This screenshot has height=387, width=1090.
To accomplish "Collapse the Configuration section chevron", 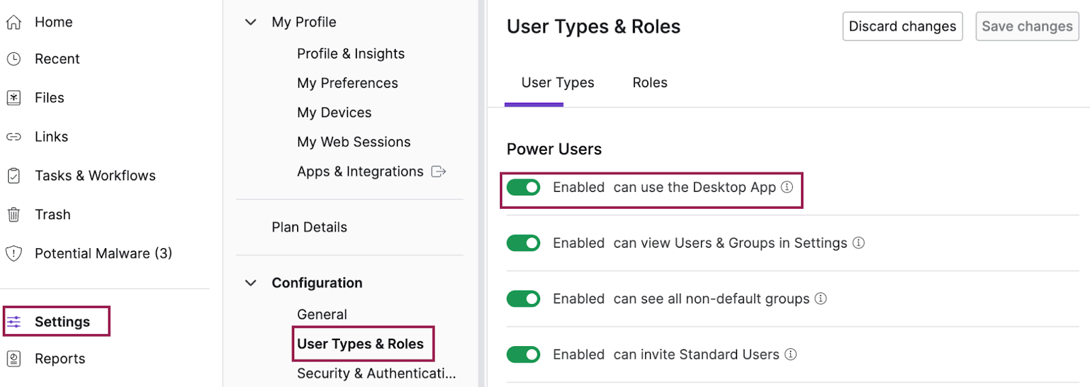I will pyautogui.click(x=251, y=283).
